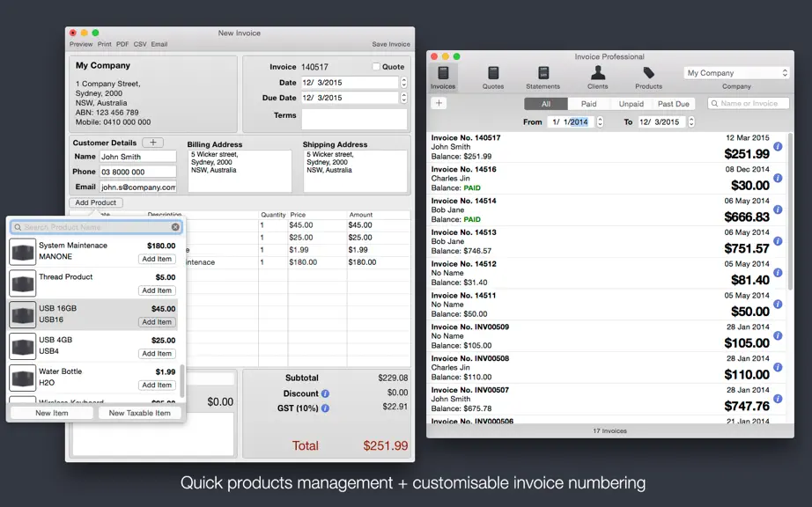Filter invoices by Past Due
Image resolution: width=812 pixels, height=507 pixels.
point(673,104)
